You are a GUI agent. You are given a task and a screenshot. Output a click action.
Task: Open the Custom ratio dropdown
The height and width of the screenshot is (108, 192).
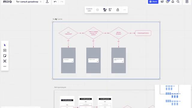click(89, 10)
